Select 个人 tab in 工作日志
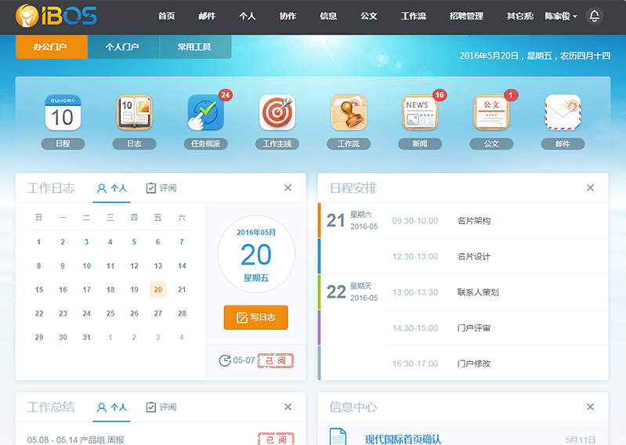626x445 pixels. click(x=111, y=188)
